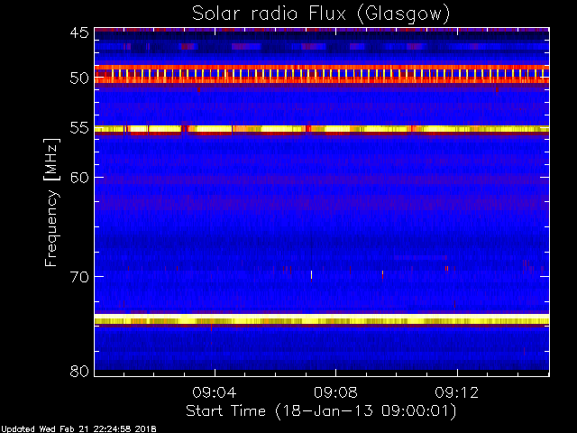Click the "Updated Wed Feb 21 22:24:58 2018" timestamp
Screen dimensions: 577x433
click(78, 429)
